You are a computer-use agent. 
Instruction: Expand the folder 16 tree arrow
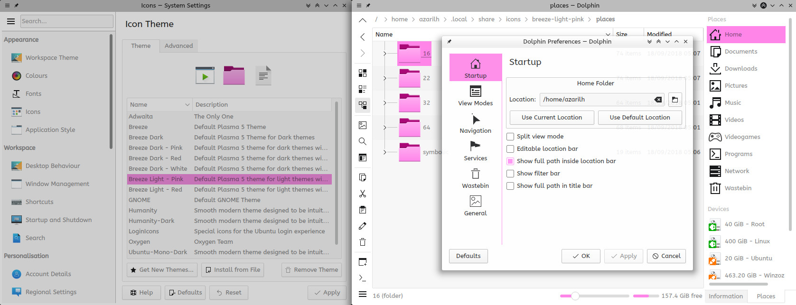[385, 54]
